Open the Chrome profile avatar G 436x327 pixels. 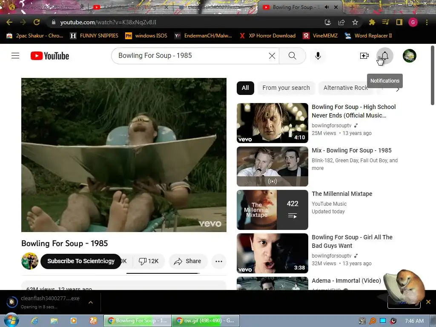point(413,22)
